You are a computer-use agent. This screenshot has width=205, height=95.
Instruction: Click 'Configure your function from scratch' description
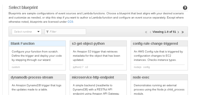[x=37, y=56]
